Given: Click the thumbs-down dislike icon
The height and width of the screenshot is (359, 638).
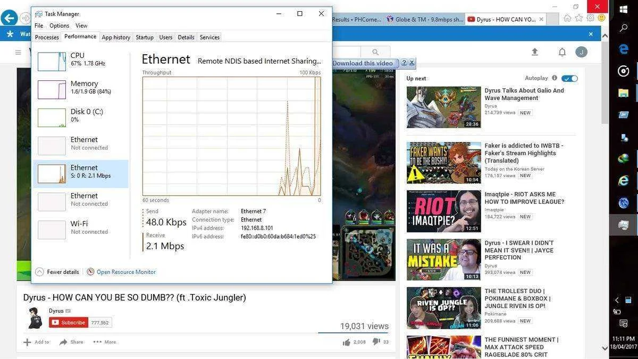Looking at the screenshot, I should pos(376,342).
